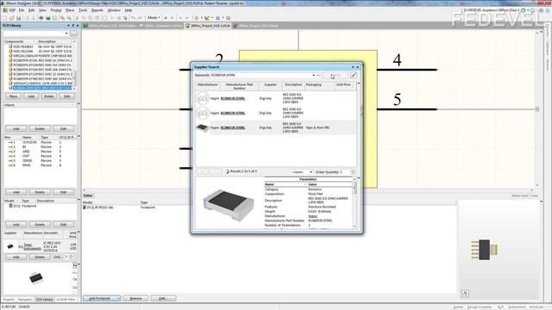Click the Tape & Reel result part link

click(x=233, y=128)
